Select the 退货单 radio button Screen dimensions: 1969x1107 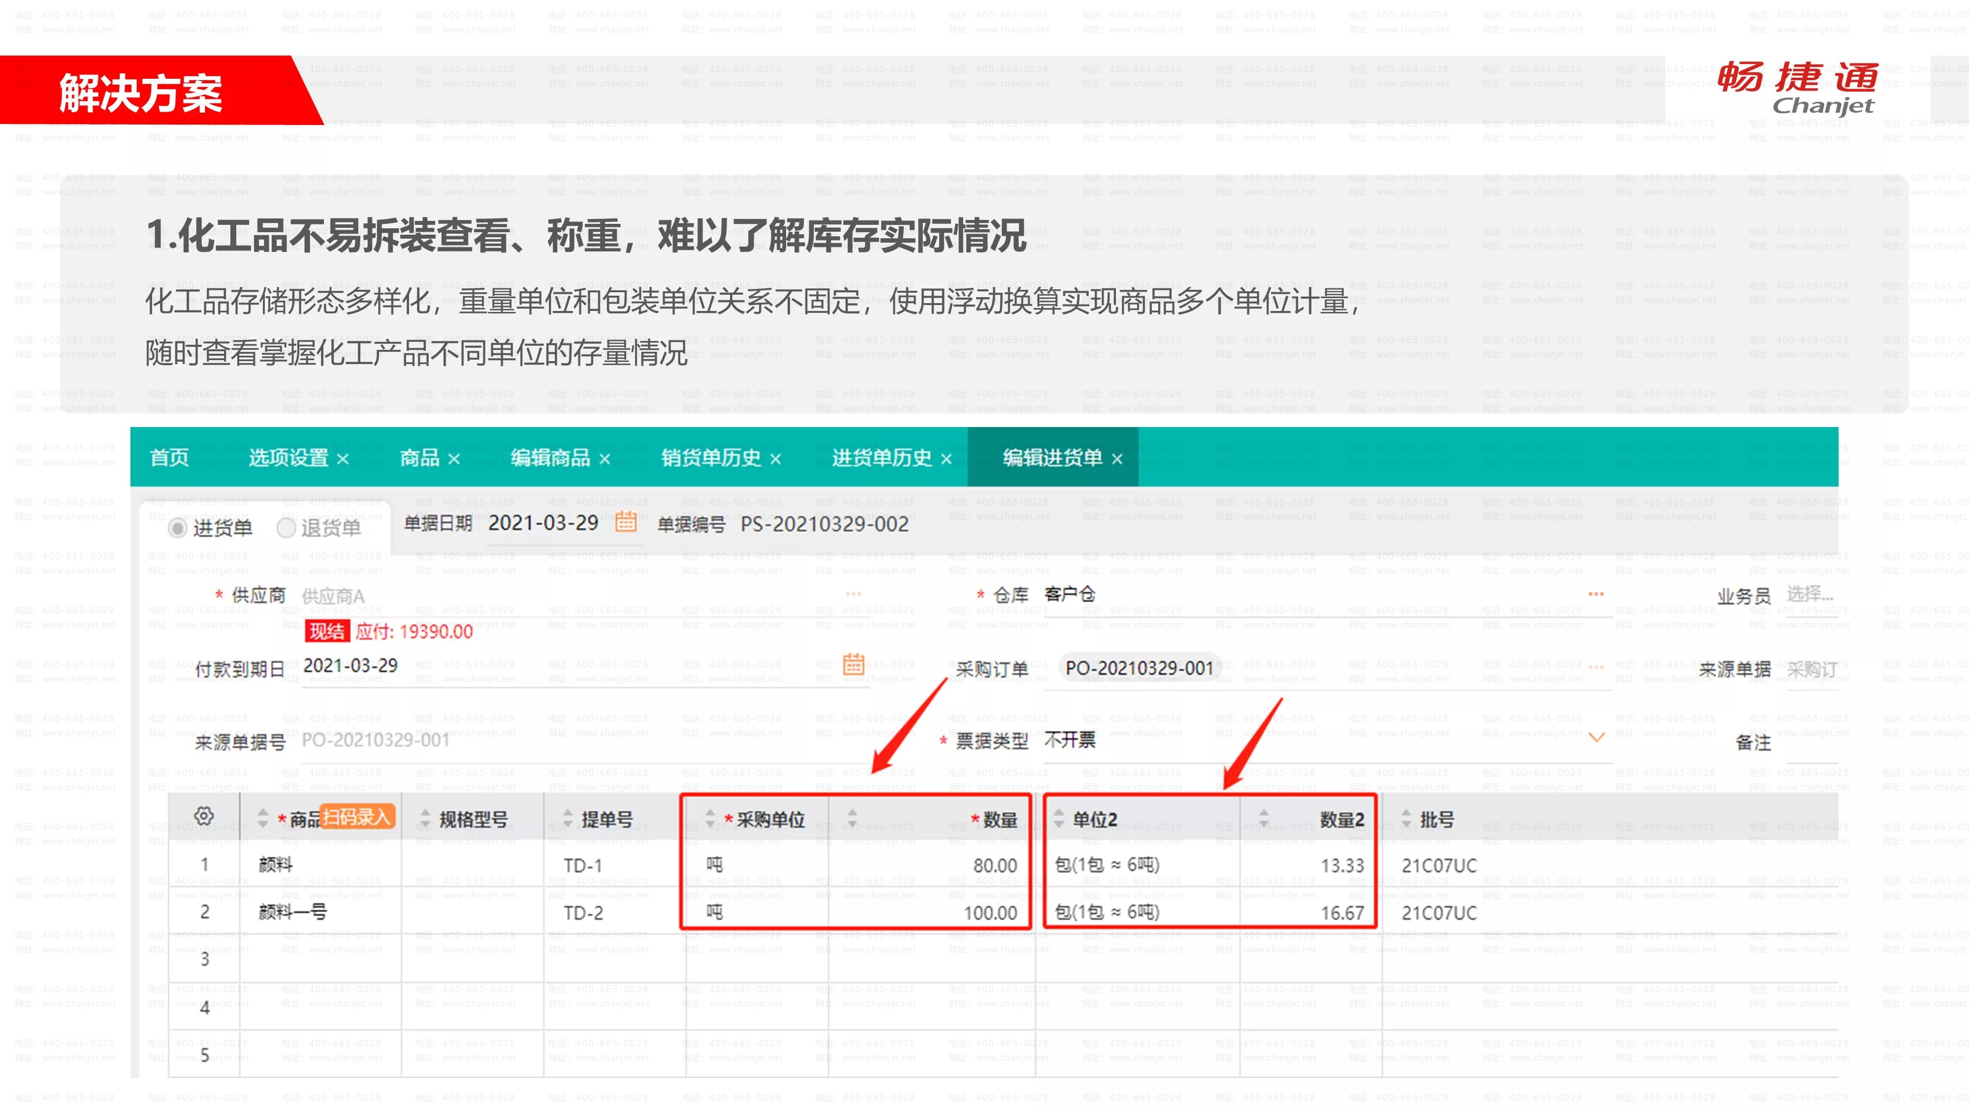click(286, 528)
